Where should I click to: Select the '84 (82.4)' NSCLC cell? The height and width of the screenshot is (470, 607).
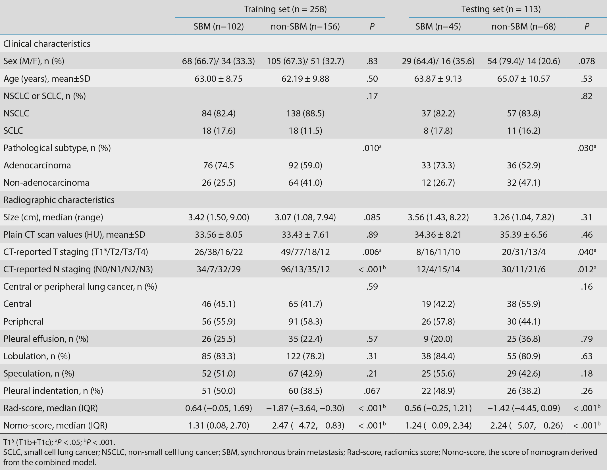pos(219,113)
